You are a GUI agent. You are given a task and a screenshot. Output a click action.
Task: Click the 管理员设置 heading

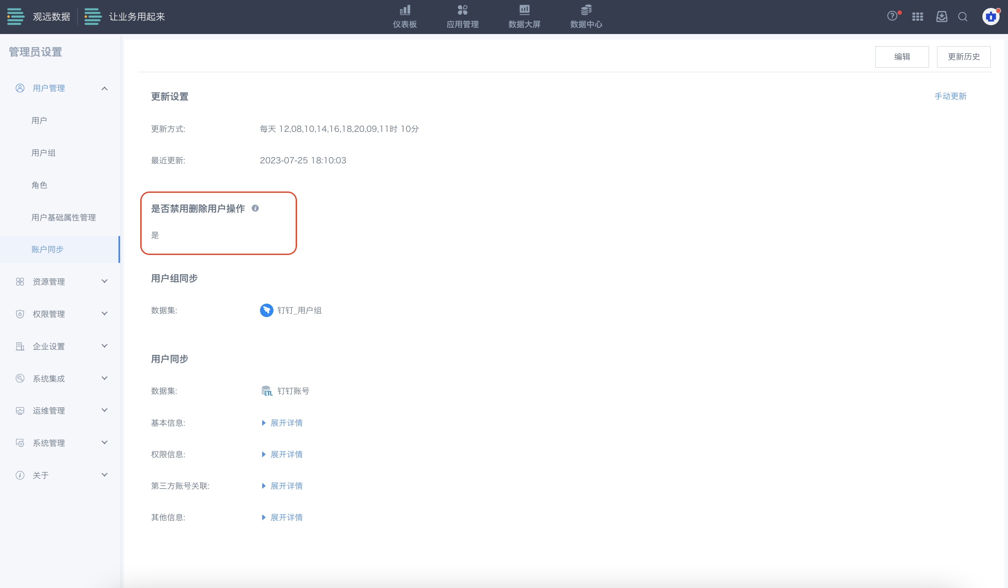click(36, 52)
